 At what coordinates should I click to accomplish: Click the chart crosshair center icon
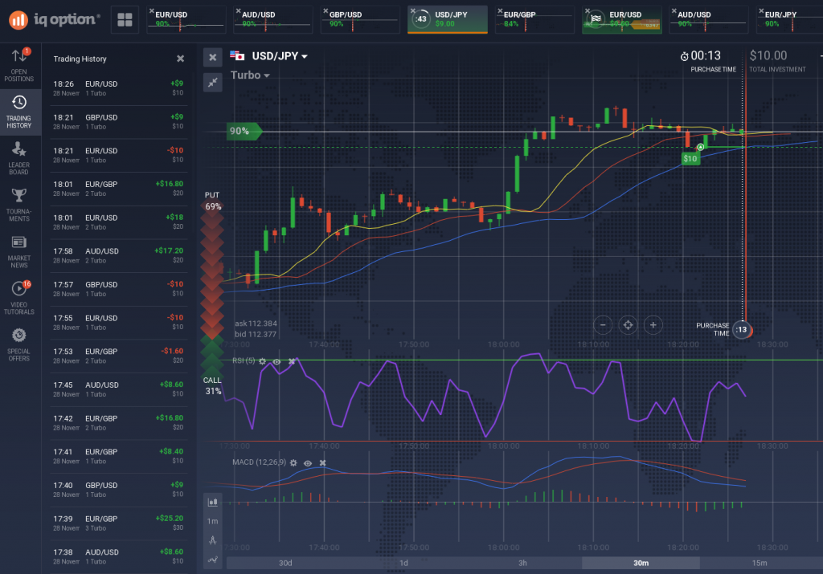629,325
